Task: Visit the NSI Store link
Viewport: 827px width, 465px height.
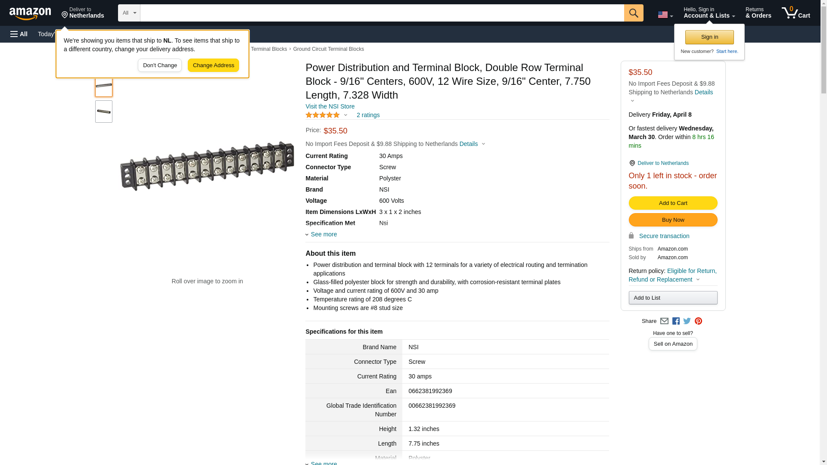Action: coord(330,106)
